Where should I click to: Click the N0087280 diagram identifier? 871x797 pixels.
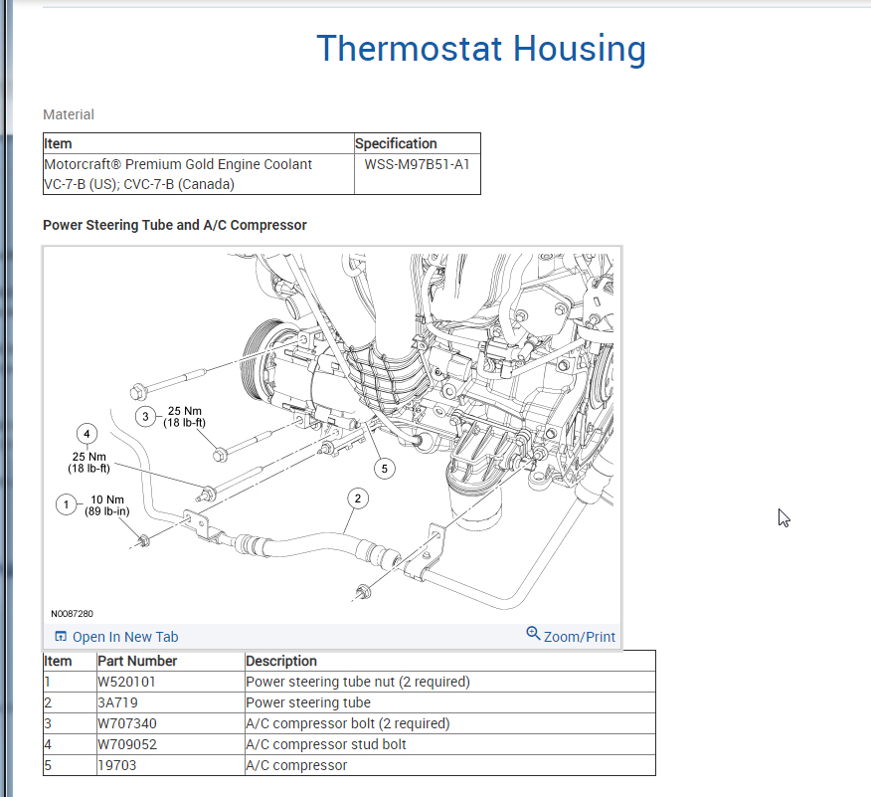tap(73, 614)
